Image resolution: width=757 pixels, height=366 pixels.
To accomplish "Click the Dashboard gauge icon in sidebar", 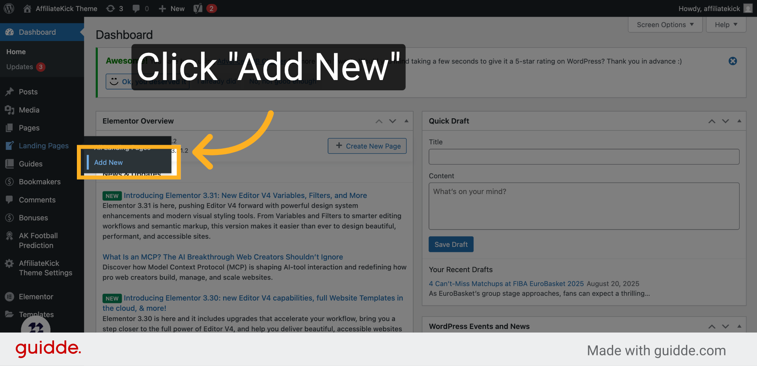I will pos(9,32).
